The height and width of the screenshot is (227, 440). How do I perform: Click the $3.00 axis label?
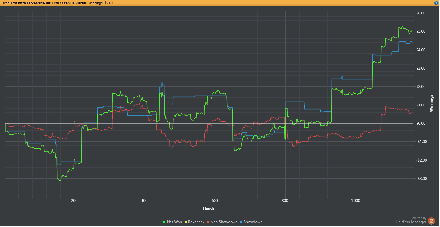pos(421,68)
